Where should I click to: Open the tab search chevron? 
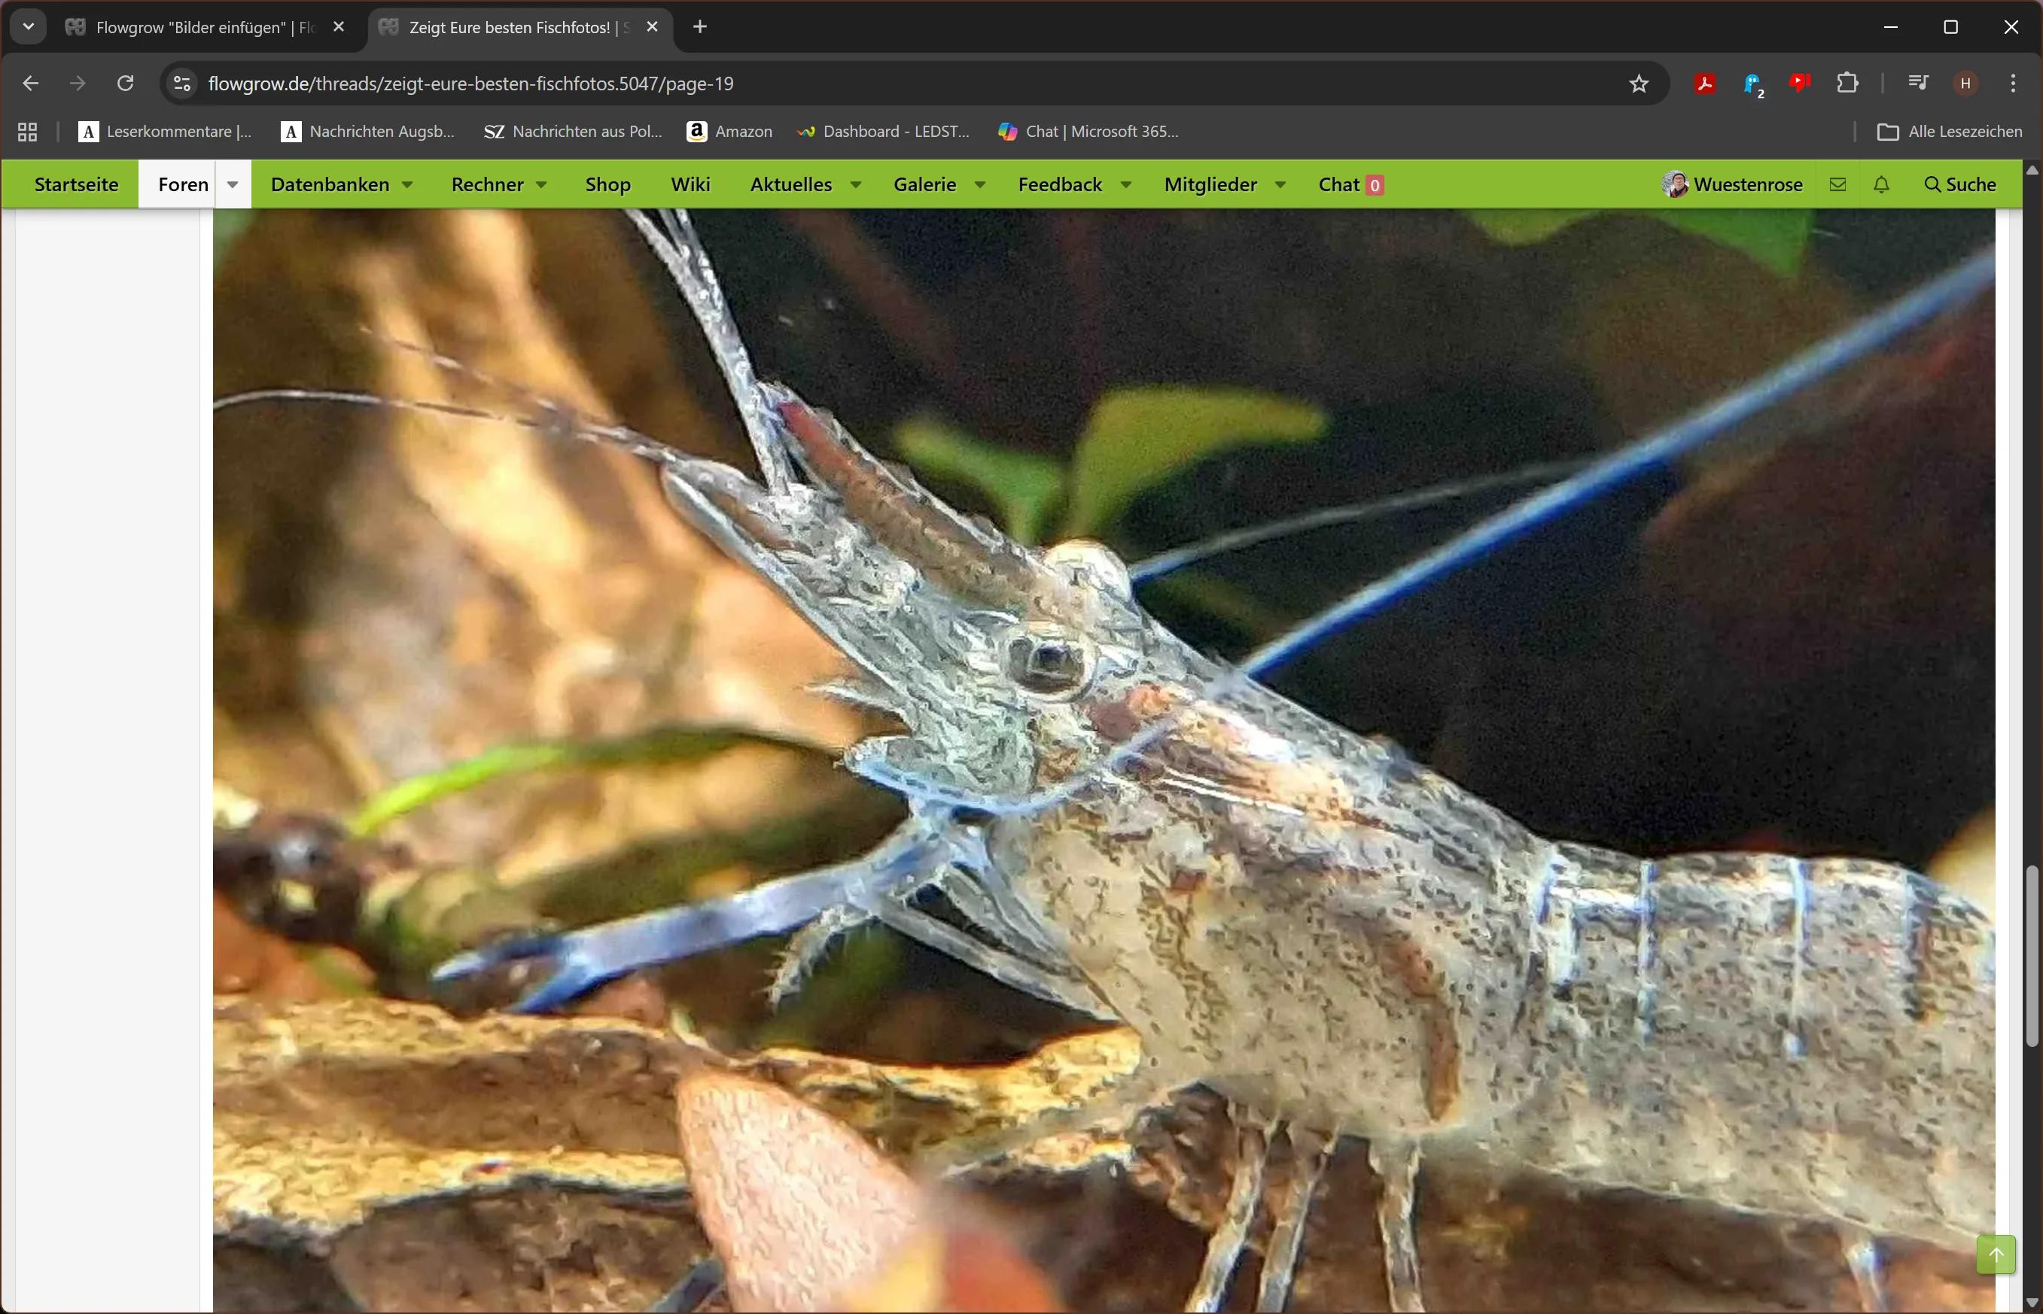click(x=28, y=26)
